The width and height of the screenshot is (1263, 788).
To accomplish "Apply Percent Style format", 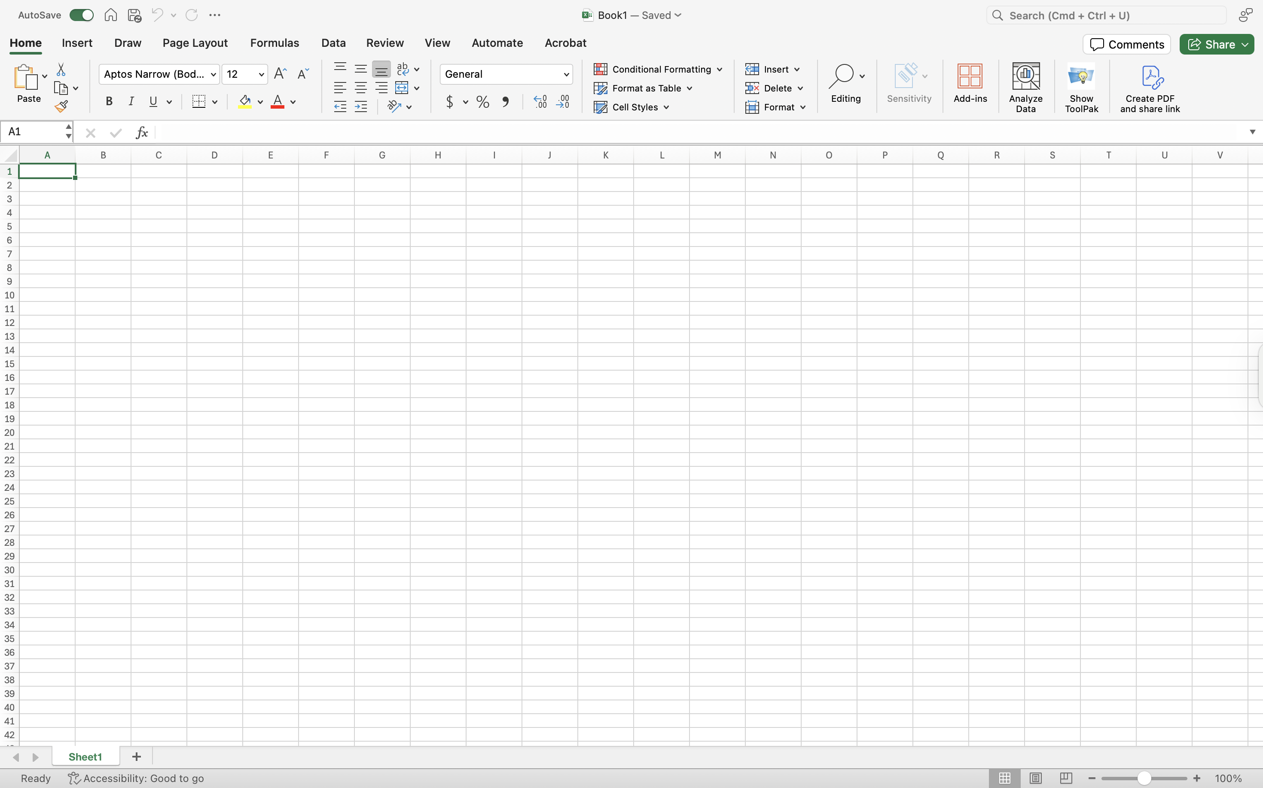I will pyautogui.click(x=483, y=102).
